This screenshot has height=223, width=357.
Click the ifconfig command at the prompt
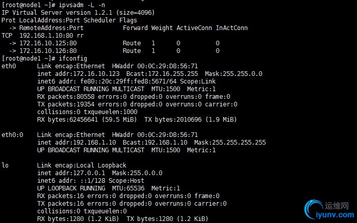(73, 59)
